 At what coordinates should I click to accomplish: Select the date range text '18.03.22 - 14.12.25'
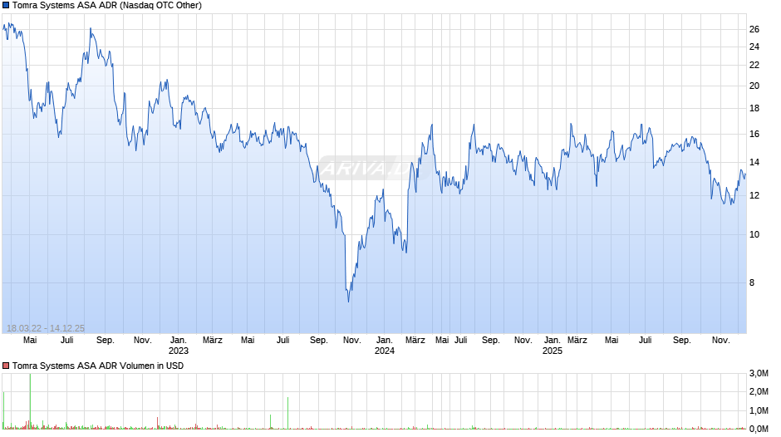46,328
